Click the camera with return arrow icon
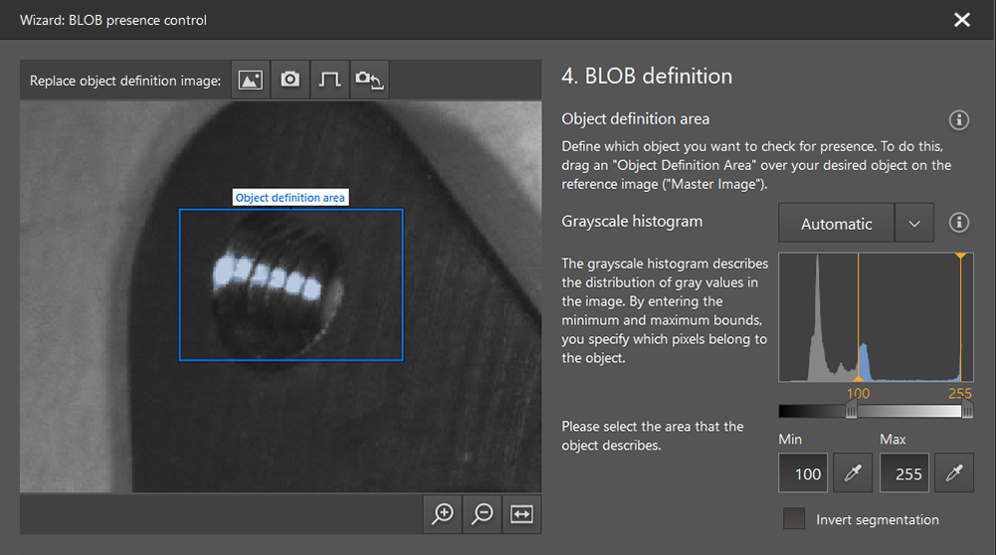 point(369,80)
